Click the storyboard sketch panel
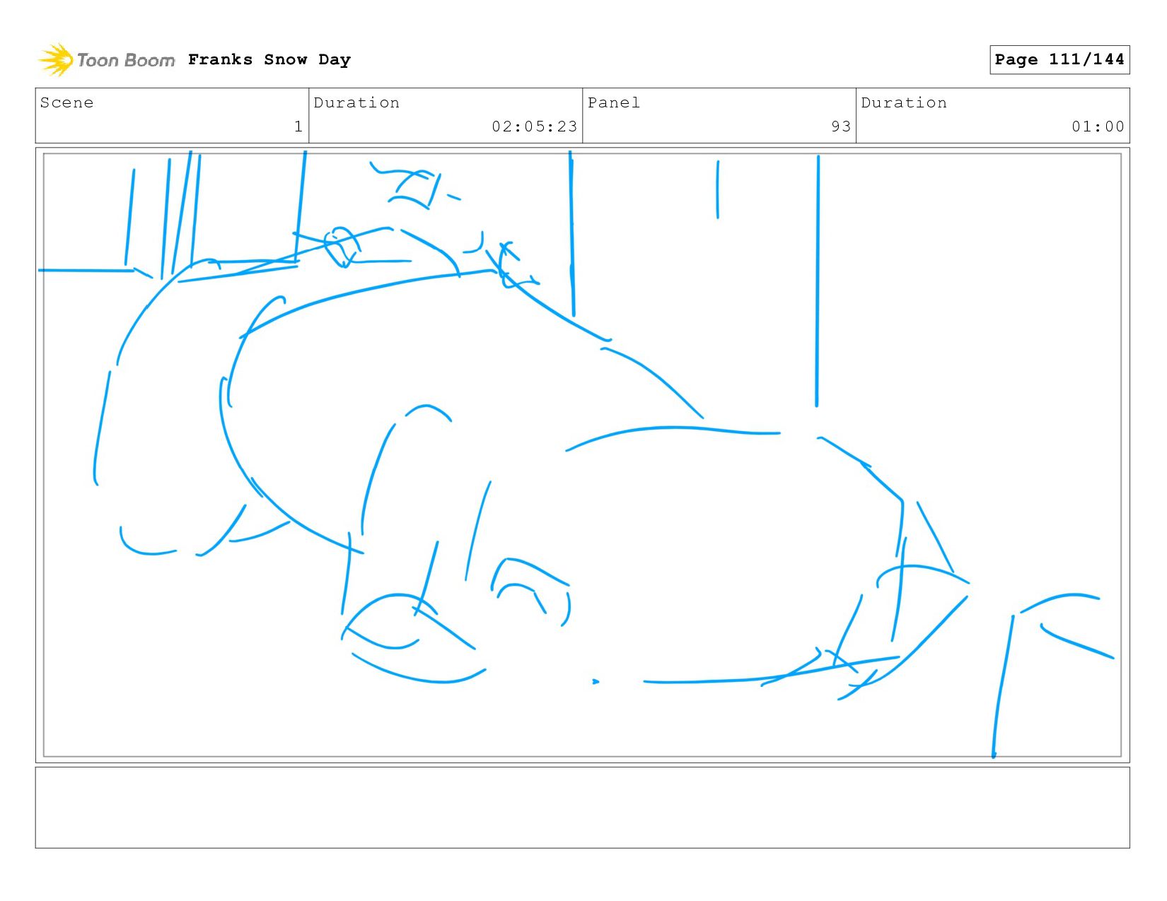Screen dimensions: 1167x901 [x=582, y=455]
